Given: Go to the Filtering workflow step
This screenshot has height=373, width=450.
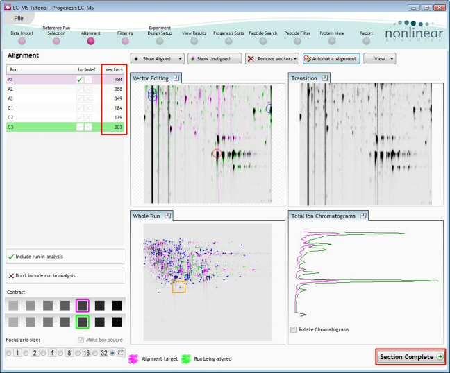Looking at the screenshot, I should click(x=126, y=42).
